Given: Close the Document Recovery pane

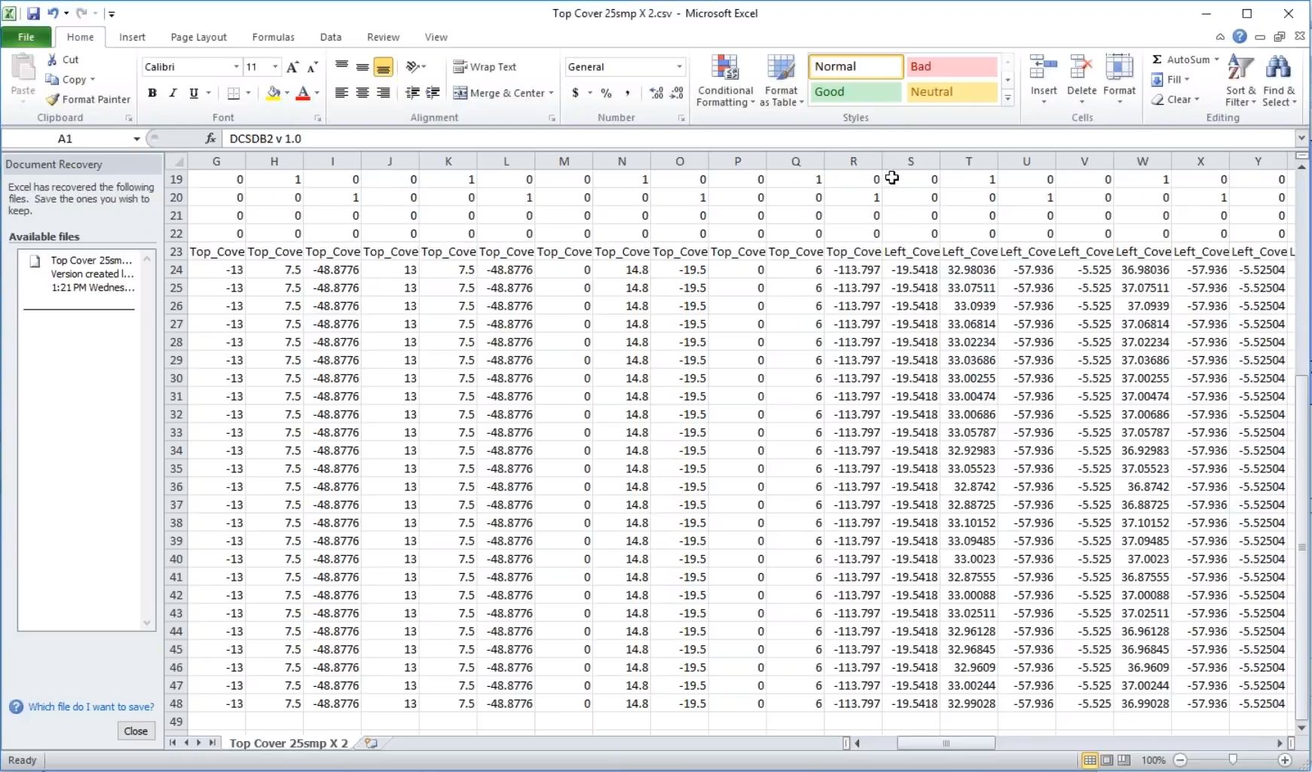Looking at the screenshot, I should point(136,731).
